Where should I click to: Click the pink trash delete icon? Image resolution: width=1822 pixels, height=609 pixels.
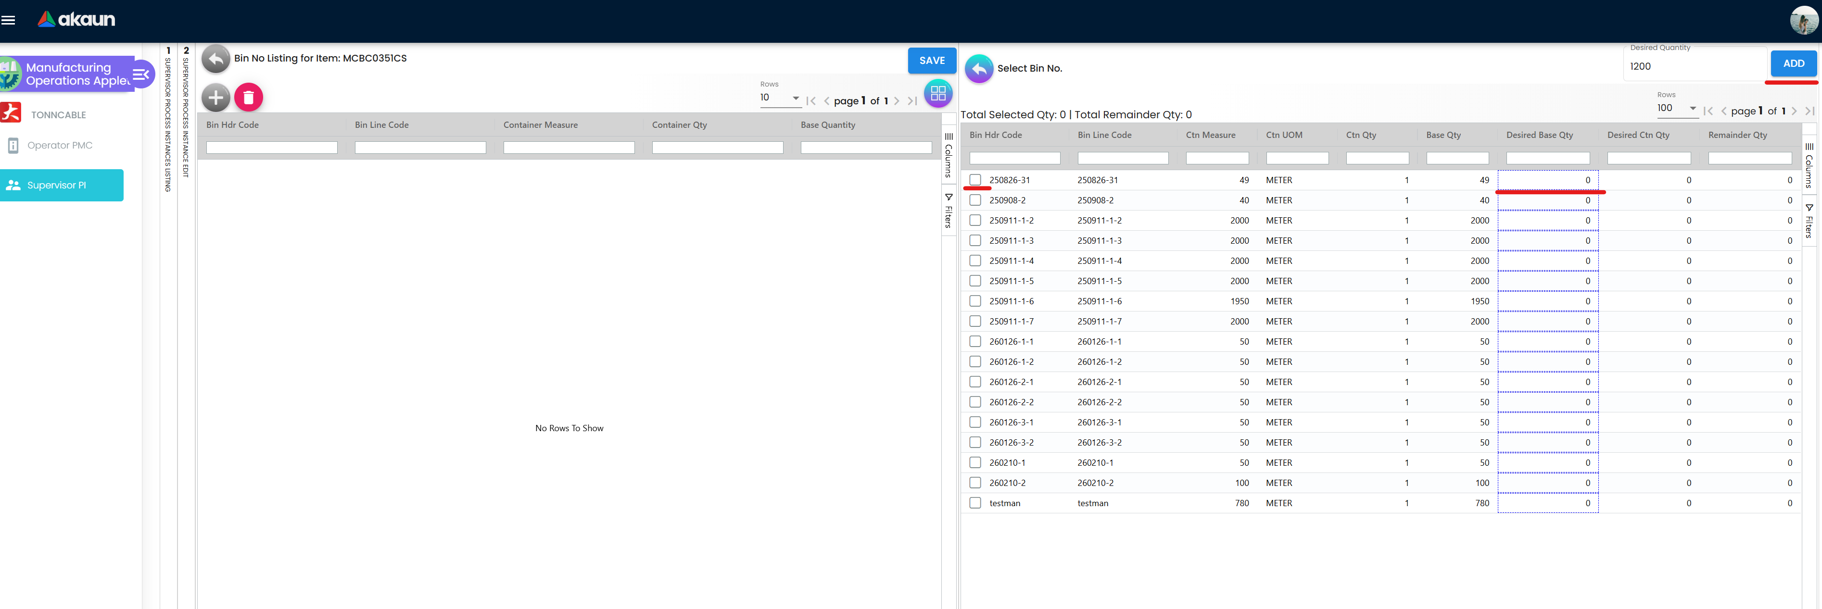click(248, 98)
